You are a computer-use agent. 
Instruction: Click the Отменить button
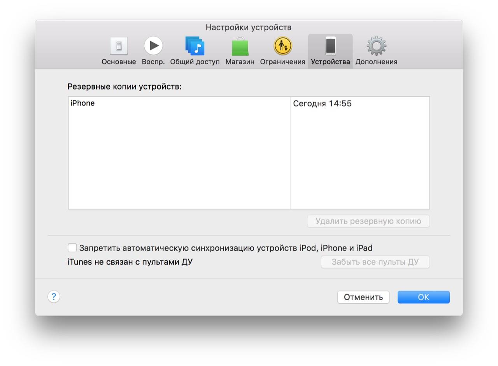[x=363, y=297]
